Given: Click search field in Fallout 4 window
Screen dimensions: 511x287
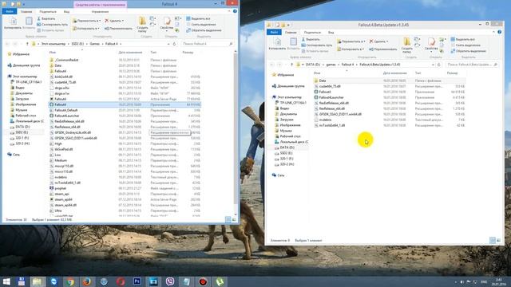Looking at the screenshot, I should (x=207, y=44).
